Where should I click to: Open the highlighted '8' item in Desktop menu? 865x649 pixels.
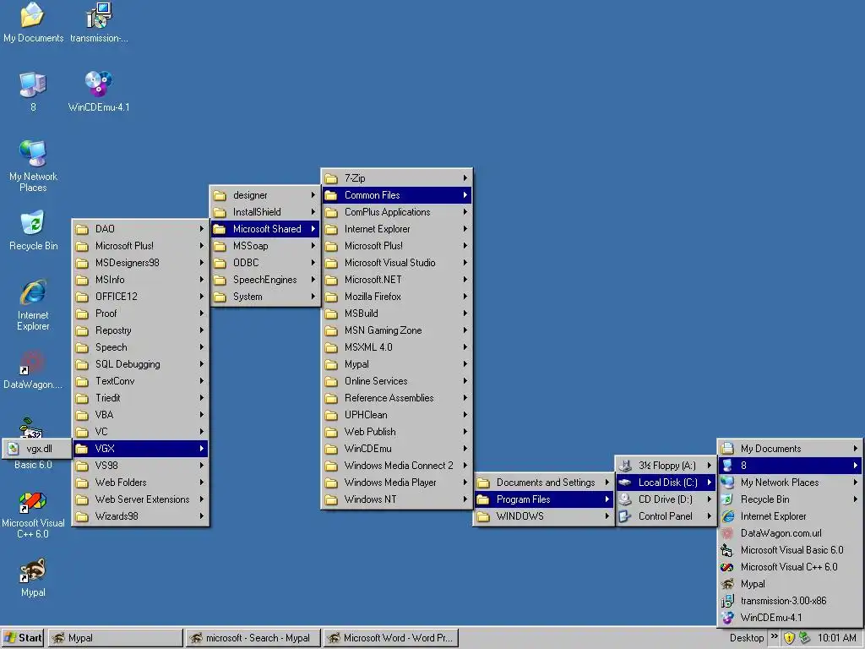(x=790, y=466)
